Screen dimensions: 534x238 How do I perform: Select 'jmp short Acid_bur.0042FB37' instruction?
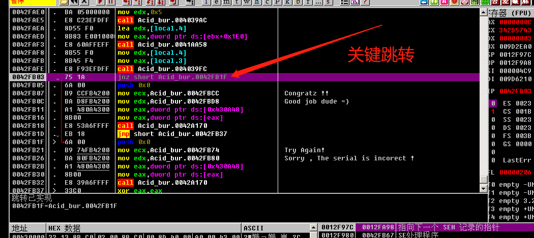(x=172, y=134)
